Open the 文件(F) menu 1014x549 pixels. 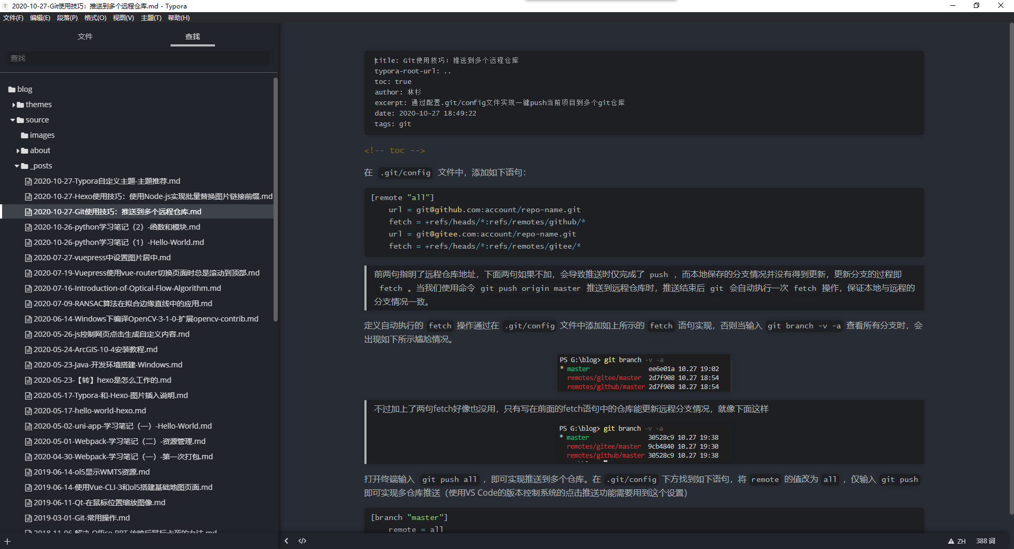[x=13, y=18]
